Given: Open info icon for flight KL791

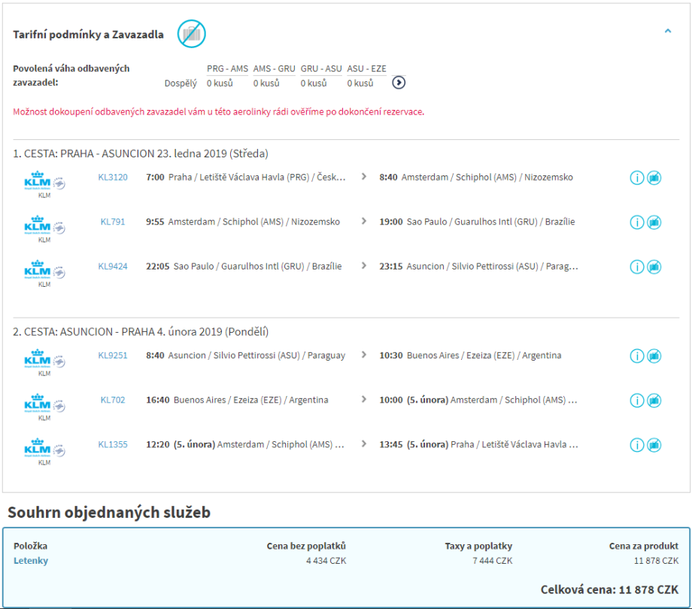Looking at the screenshot, I should pyautogui.click(x=636, y=223).
